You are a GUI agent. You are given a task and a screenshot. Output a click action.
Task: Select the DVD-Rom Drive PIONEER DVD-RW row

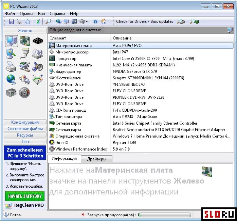coord(141,97)
